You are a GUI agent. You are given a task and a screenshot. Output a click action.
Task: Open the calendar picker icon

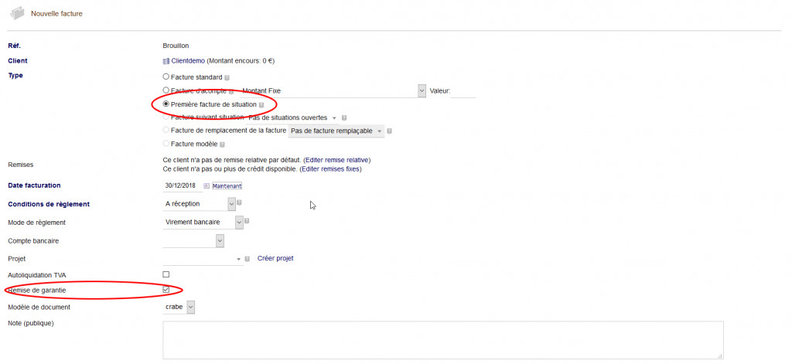click(206, 185)
